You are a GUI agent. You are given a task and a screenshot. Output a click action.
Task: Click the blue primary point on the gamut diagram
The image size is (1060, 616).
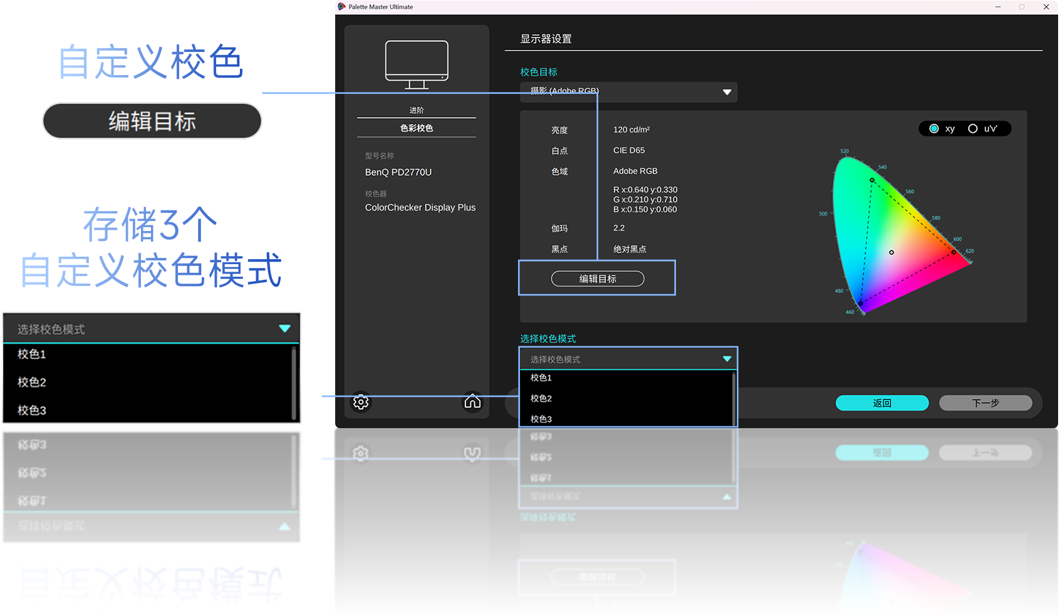861,303
